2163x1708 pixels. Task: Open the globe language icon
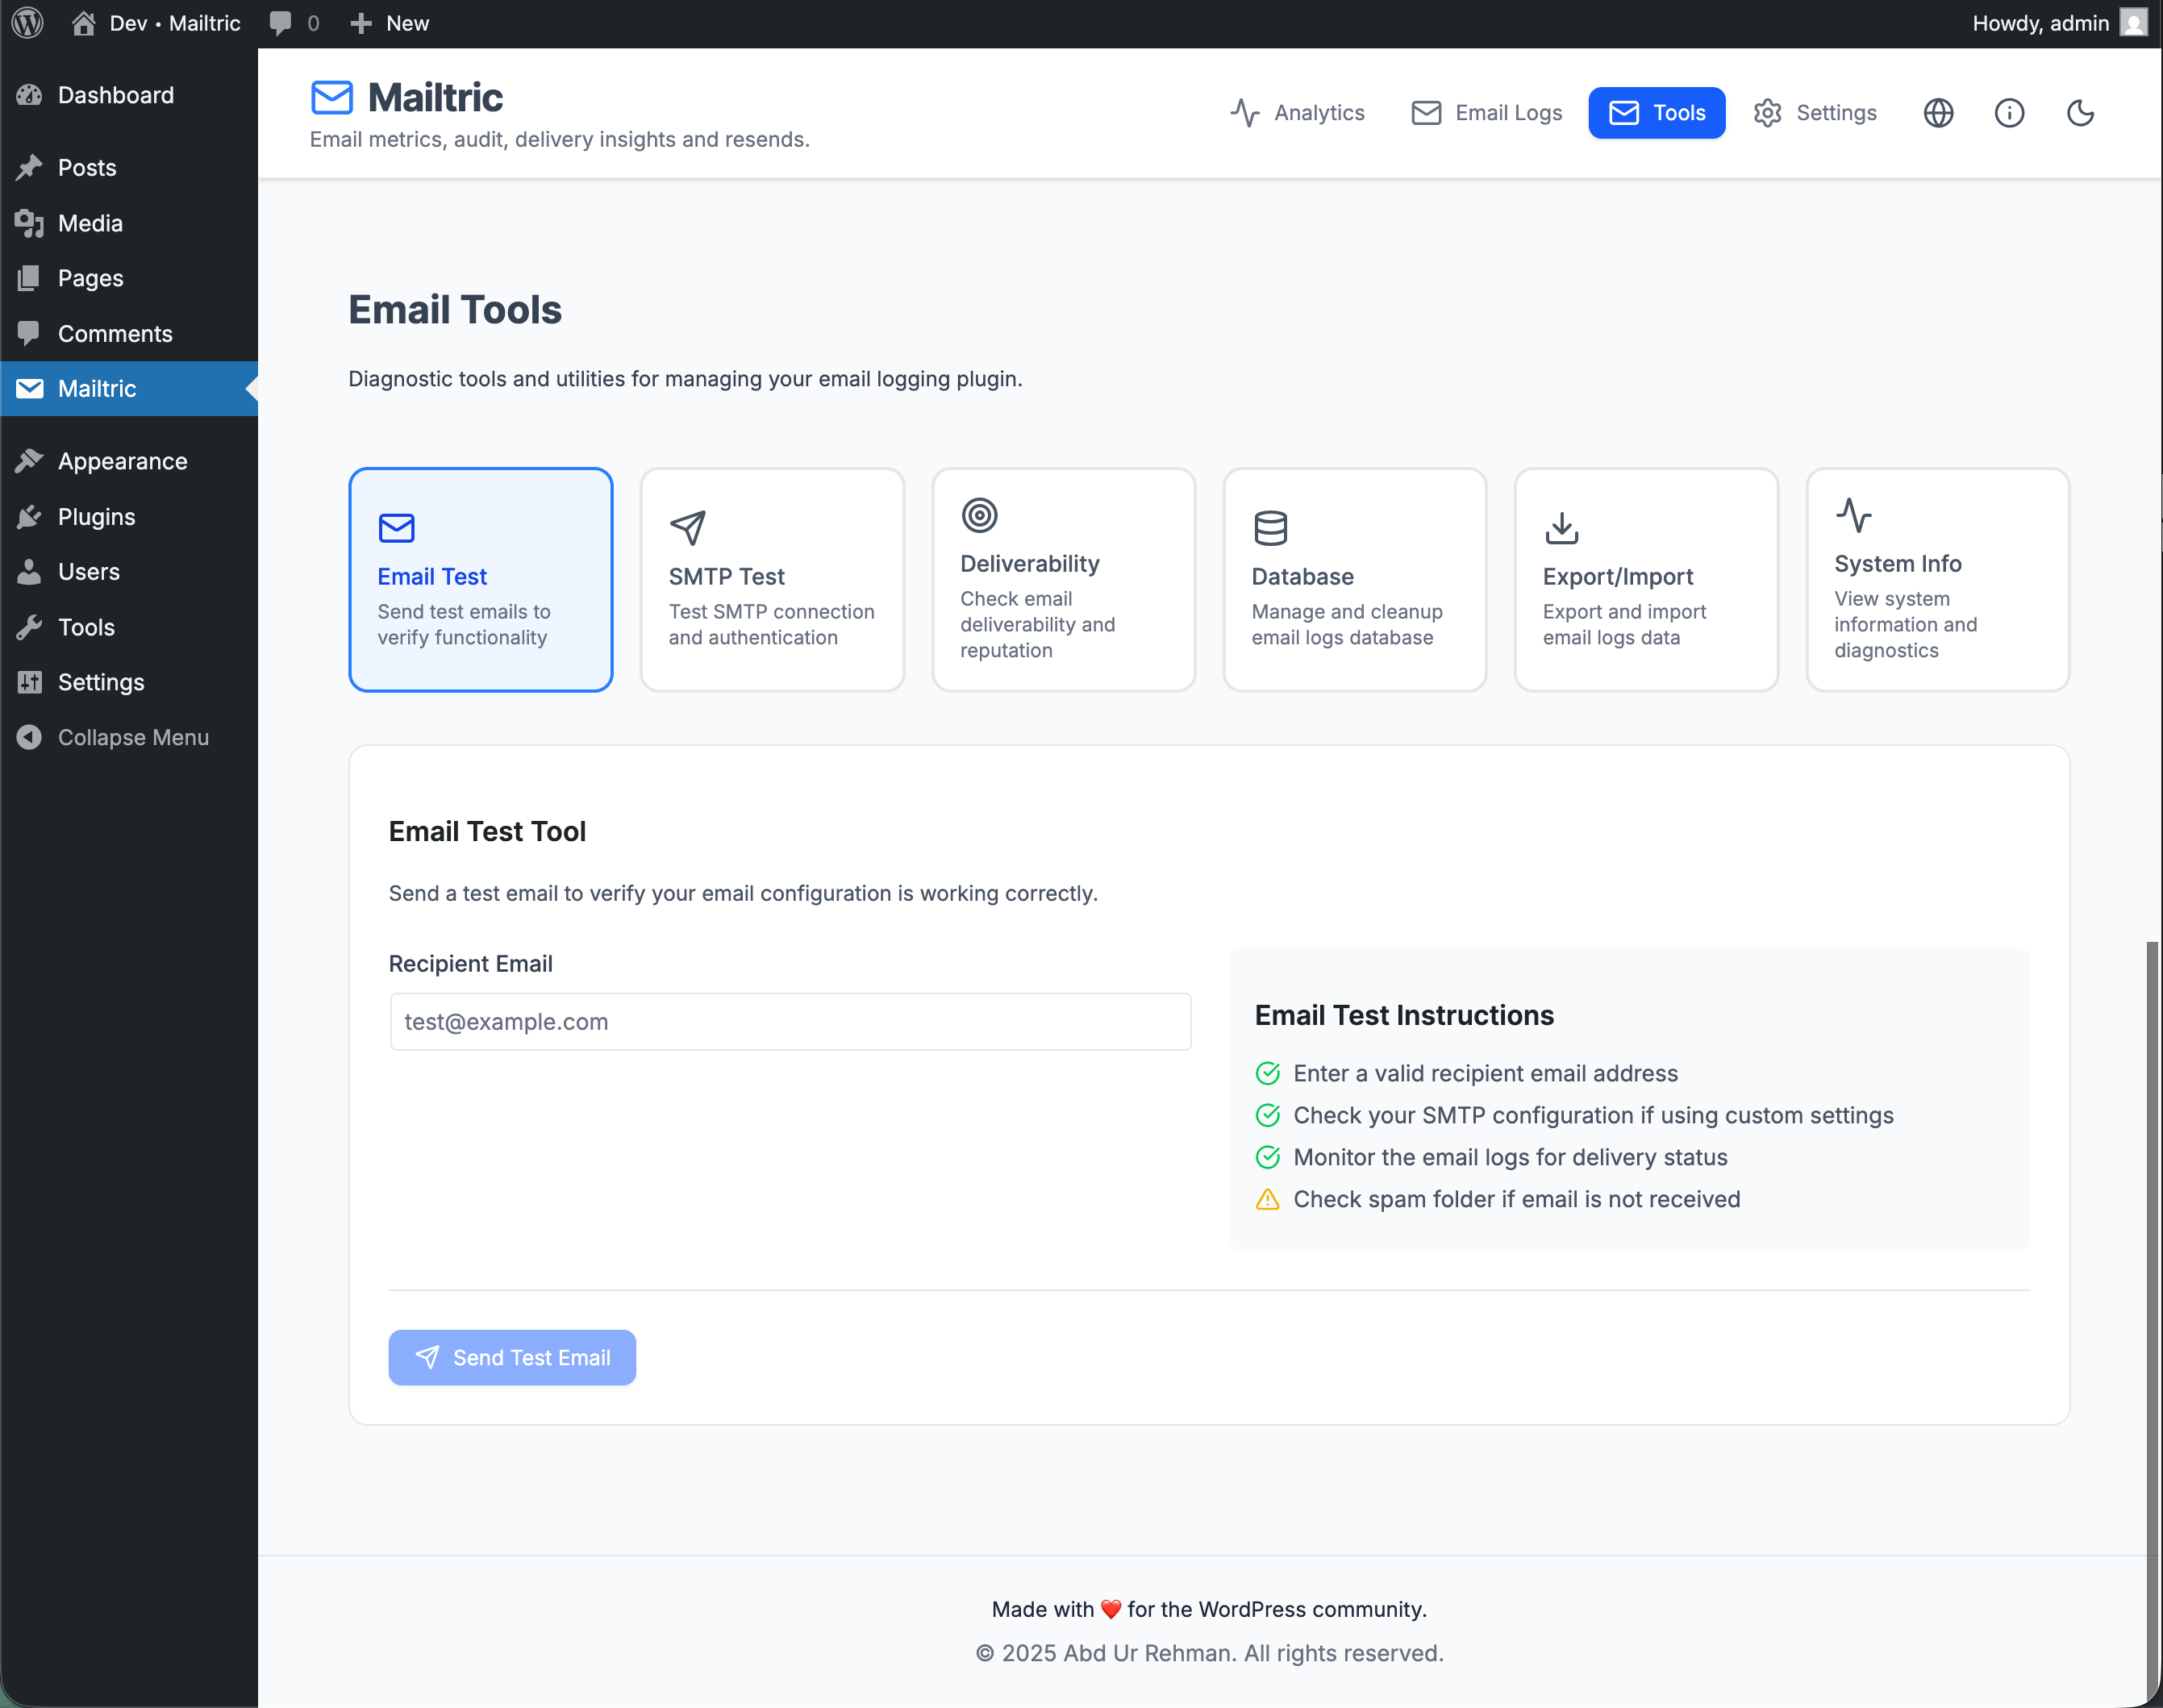click(1938, 113)
